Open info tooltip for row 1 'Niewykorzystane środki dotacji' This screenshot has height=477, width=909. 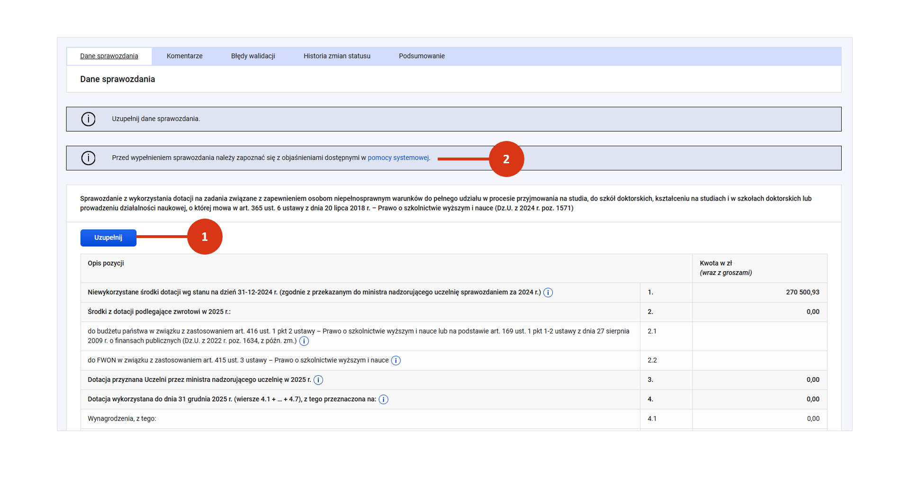tap(548, 292)
